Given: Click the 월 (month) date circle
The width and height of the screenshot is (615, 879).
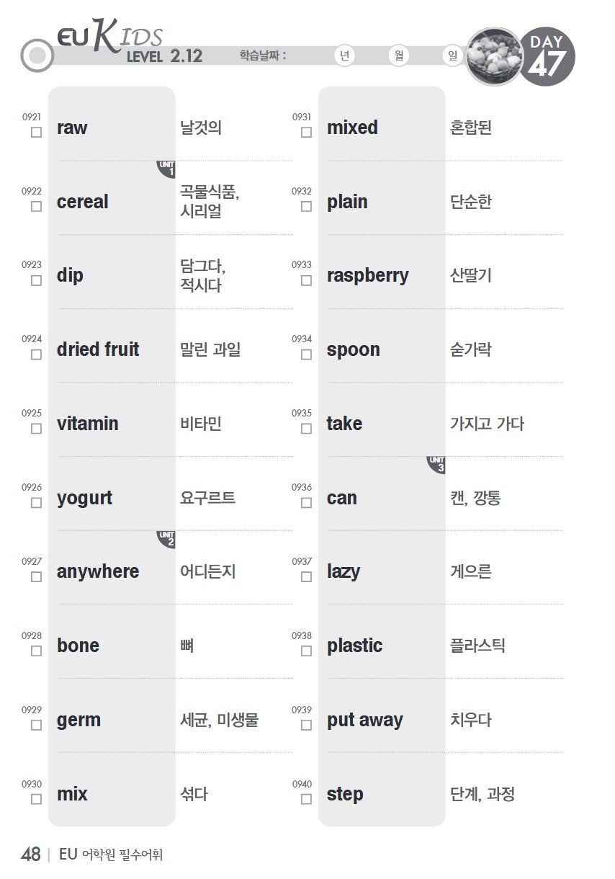Looking at the screenshot, I should (x=398, y=56).
